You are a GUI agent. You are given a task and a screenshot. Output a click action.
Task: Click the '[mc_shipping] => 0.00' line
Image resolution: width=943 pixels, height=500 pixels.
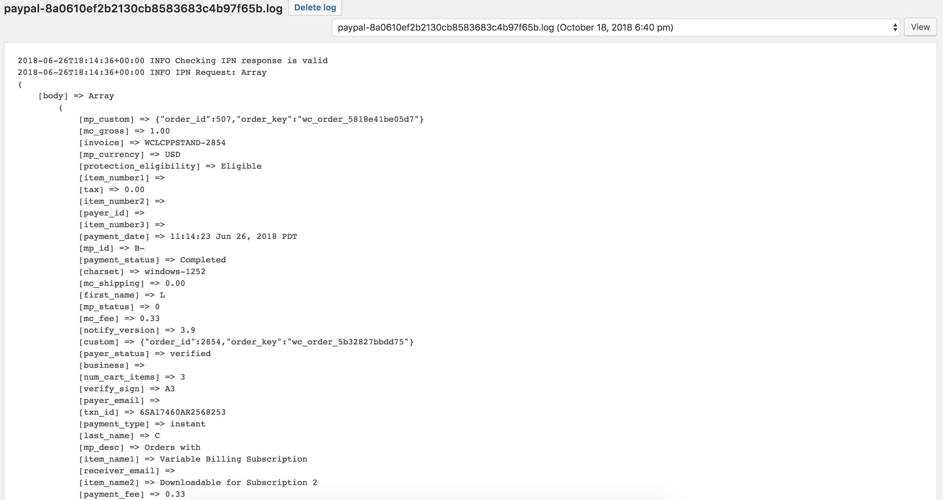tap(132, 283)
